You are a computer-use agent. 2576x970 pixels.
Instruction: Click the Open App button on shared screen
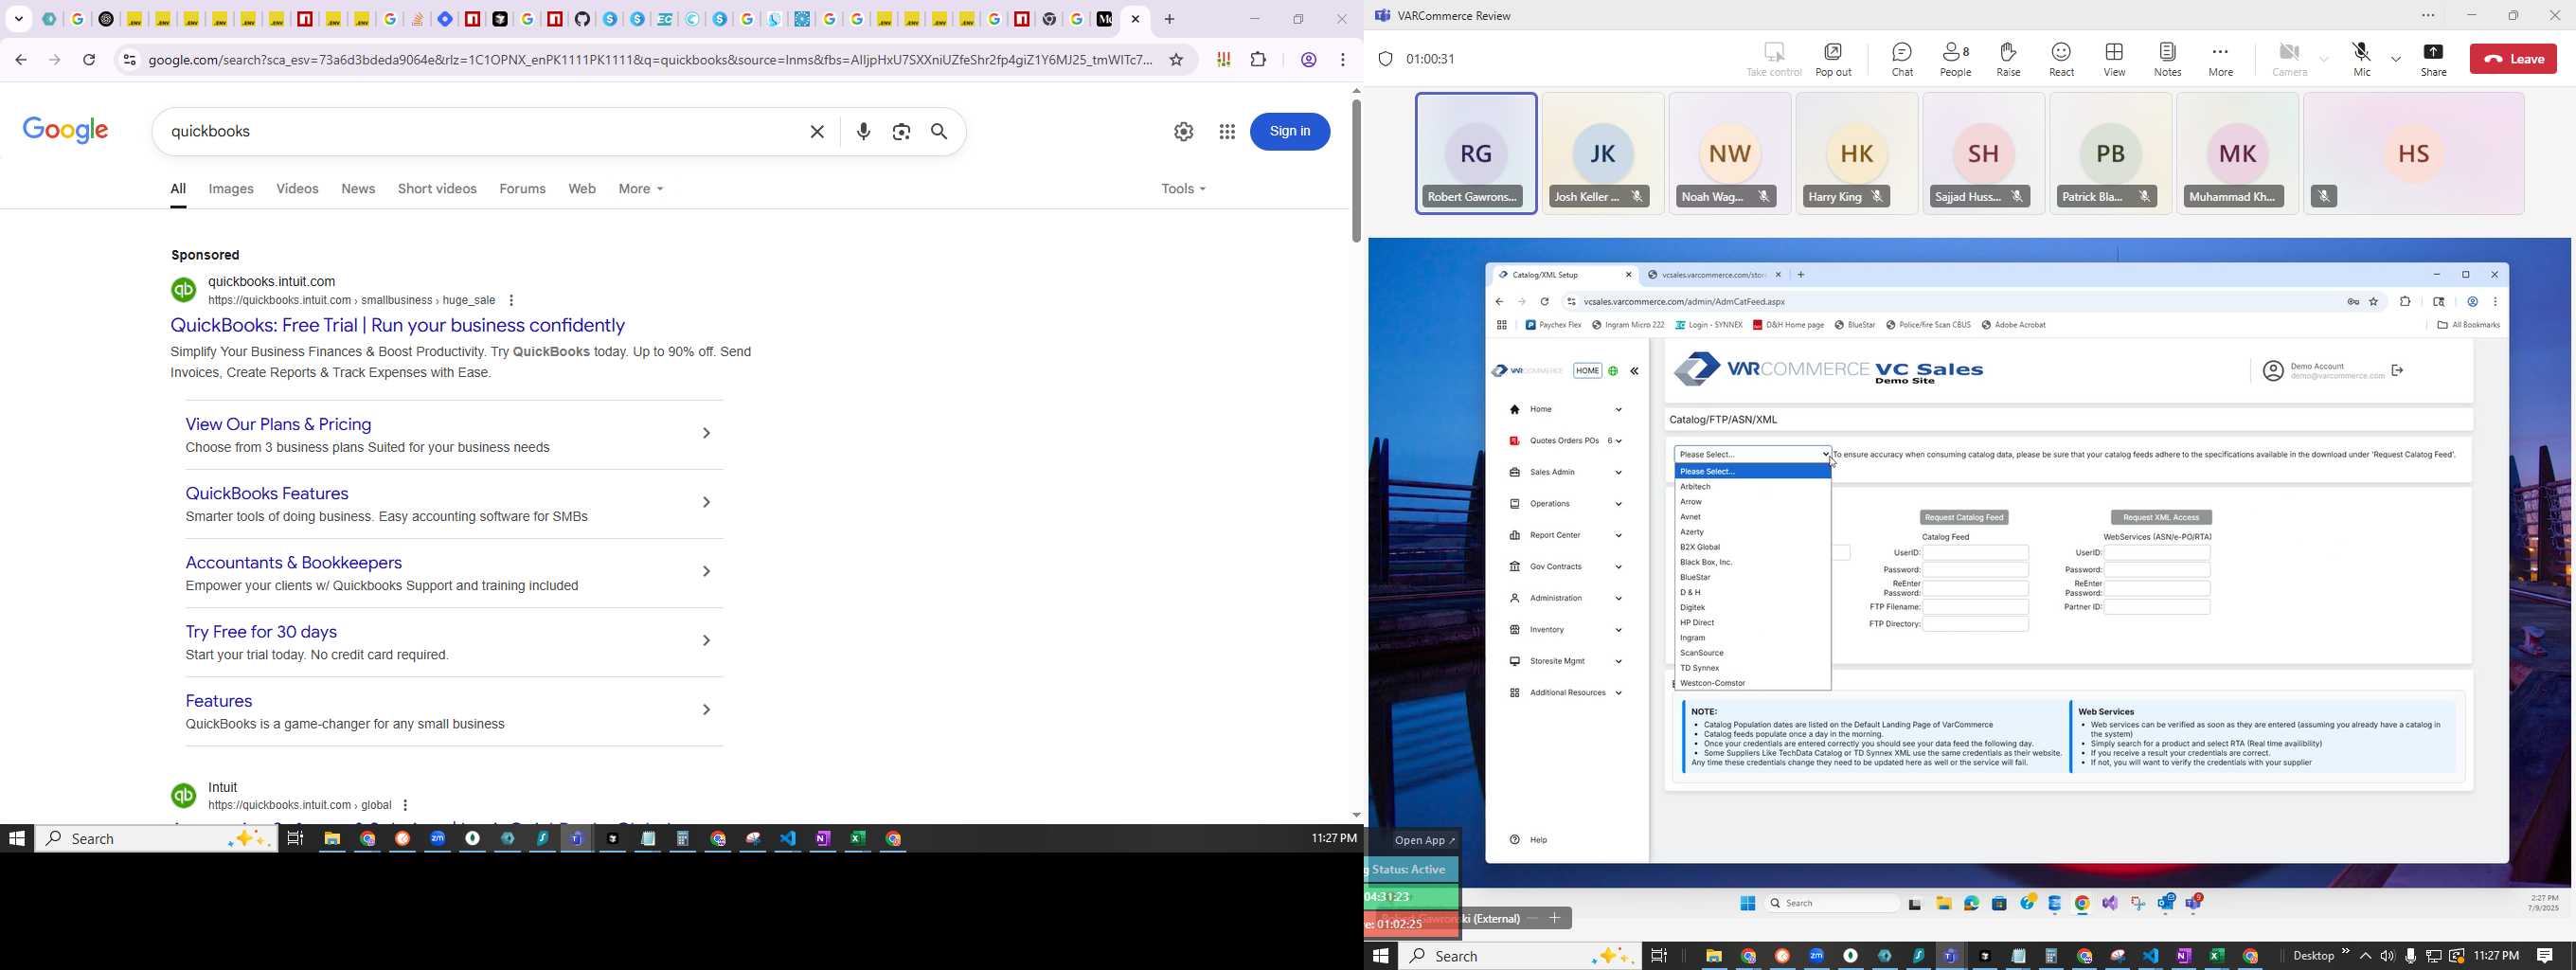[x=1425, y=840]
